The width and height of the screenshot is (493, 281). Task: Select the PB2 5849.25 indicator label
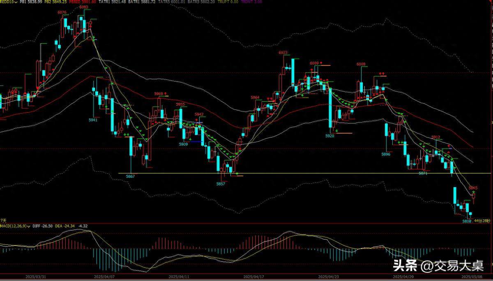pyautogui.click(x=55, y=2)
